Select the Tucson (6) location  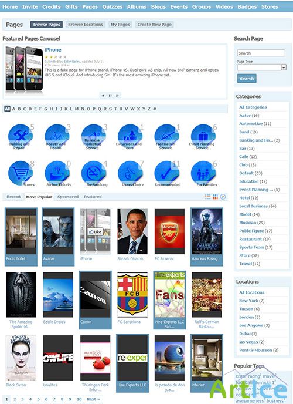tap(249, 309)
